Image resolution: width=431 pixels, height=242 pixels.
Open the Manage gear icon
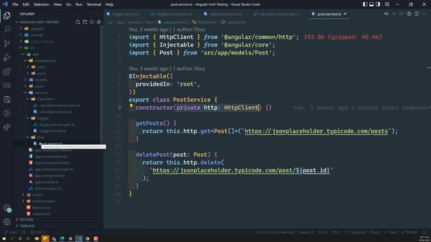[x=7, y=222]
